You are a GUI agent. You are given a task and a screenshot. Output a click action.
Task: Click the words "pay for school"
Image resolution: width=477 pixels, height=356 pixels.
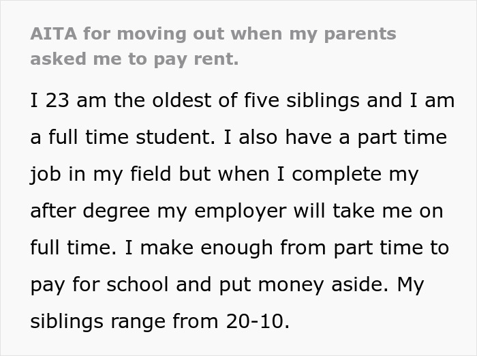[99, 285]
